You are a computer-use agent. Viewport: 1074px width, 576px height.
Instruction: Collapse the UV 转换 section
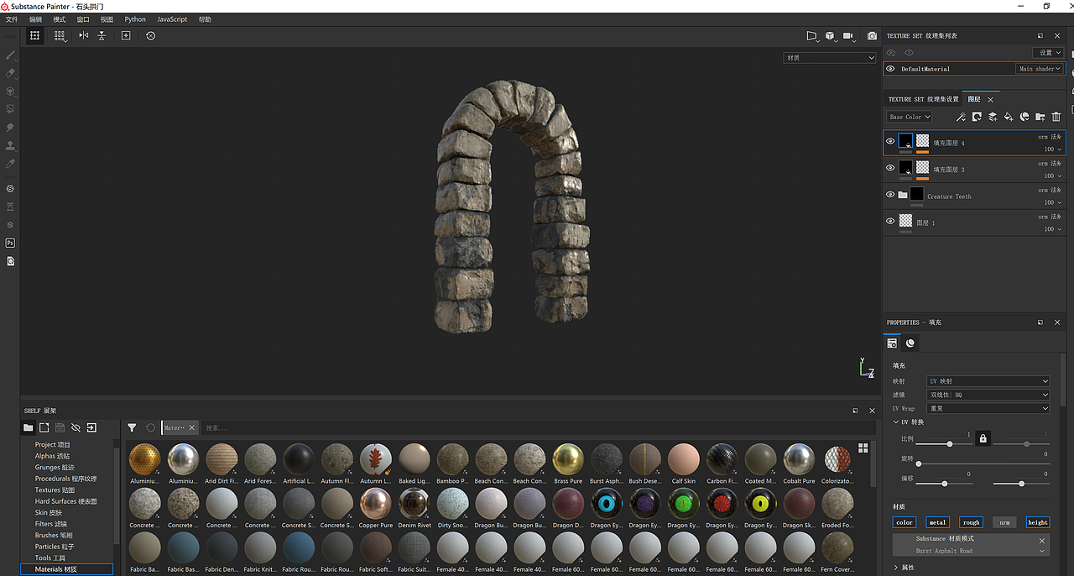pos(895,422)
